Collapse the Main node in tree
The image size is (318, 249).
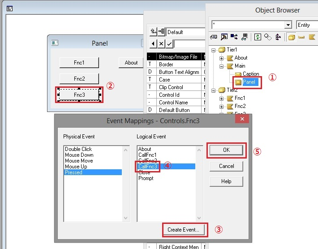[x=221, y=66]
